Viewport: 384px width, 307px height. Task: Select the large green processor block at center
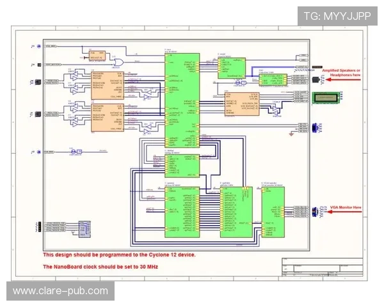pos(182,100)
